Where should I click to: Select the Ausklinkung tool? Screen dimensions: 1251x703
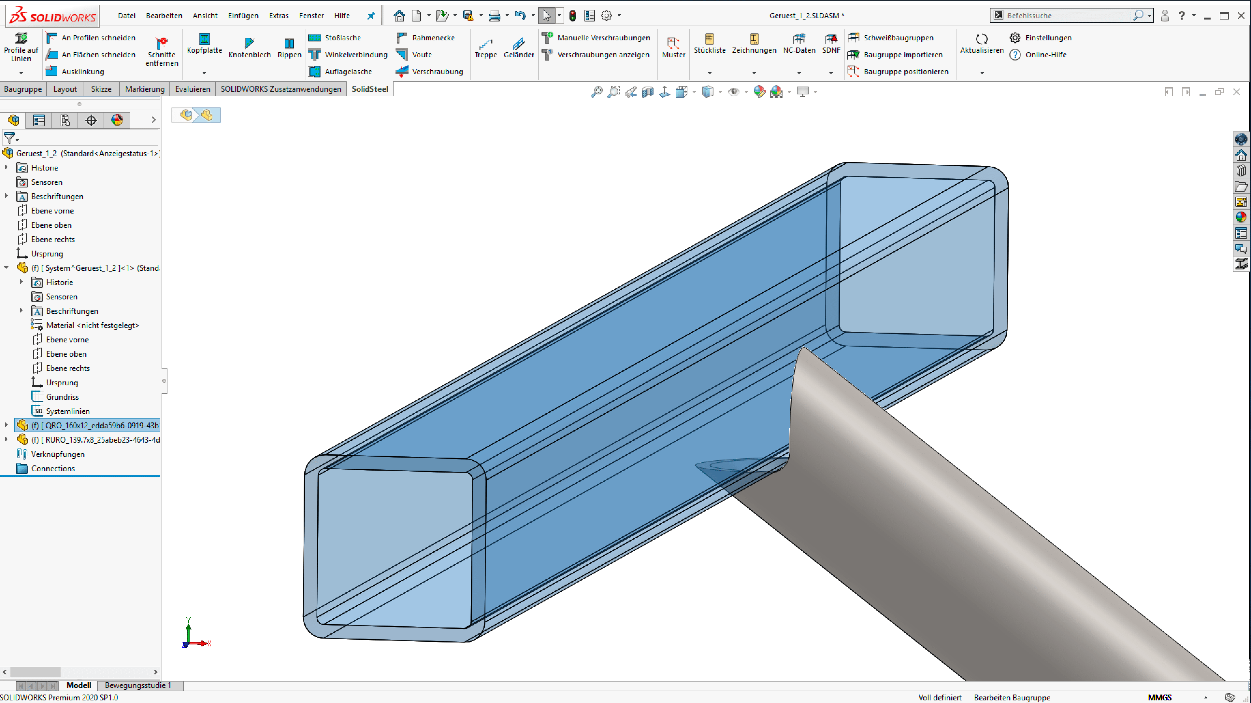click(75, 72)
